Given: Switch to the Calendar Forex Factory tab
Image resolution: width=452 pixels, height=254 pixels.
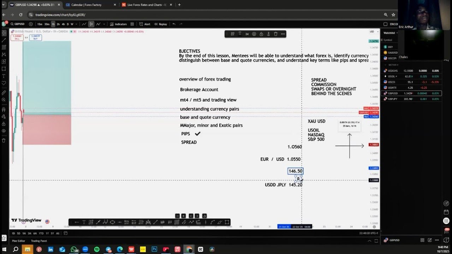Looking at the screenshot, I should [90, 5].
